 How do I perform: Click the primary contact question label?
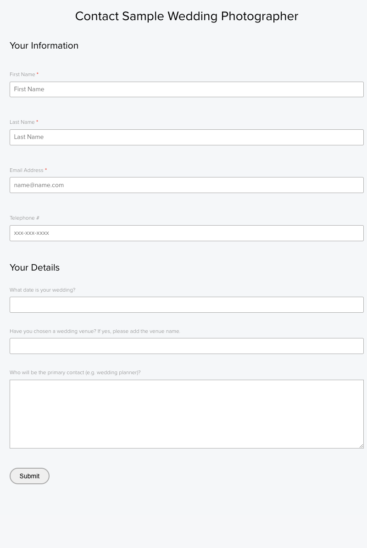(x=75, y=372)
